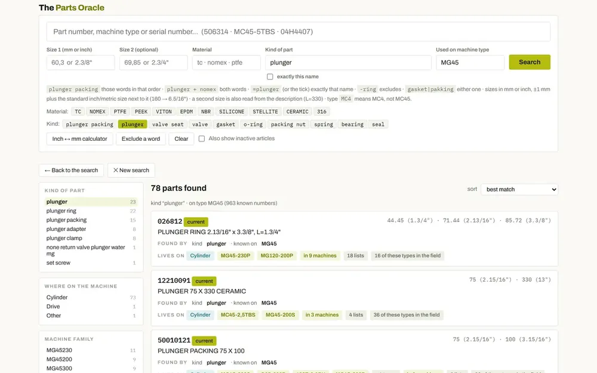The image size is (597, 373).
Task: Open part number 026812
Action: [170, 221]
